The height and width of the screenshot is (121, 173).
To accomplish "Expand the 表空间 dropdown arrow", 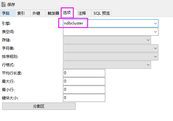I will 155,32.
